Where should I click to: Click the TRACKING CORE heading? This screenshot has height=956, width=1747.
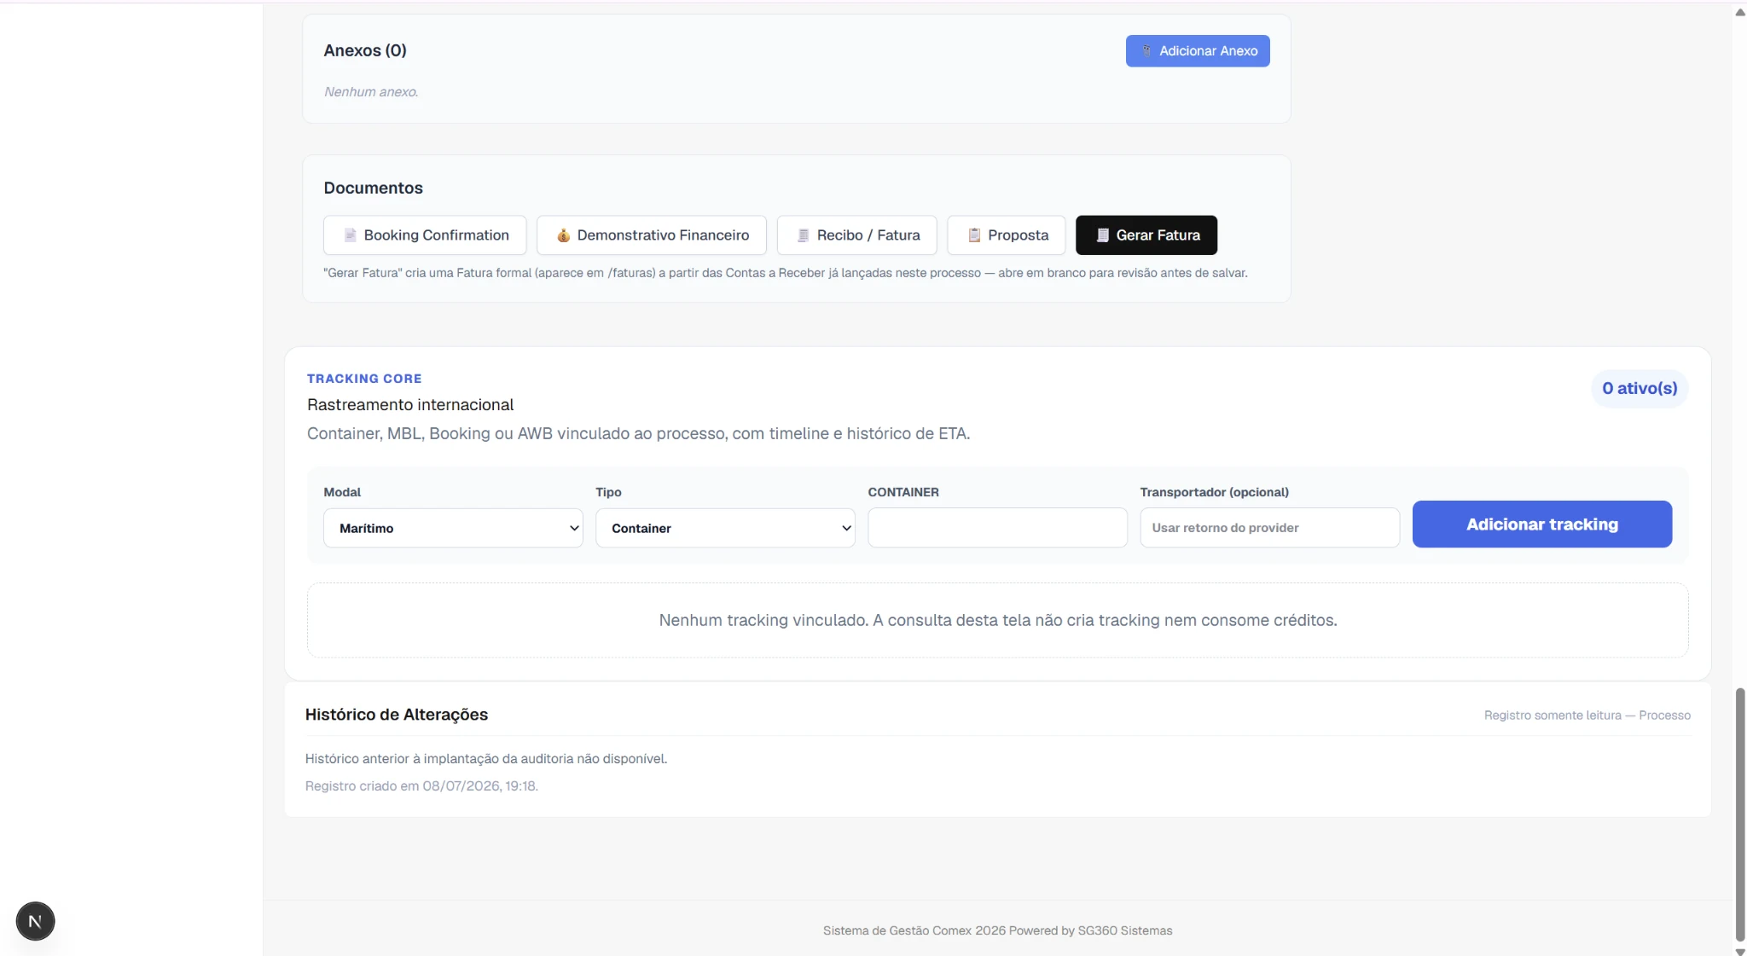click(364, 379)
